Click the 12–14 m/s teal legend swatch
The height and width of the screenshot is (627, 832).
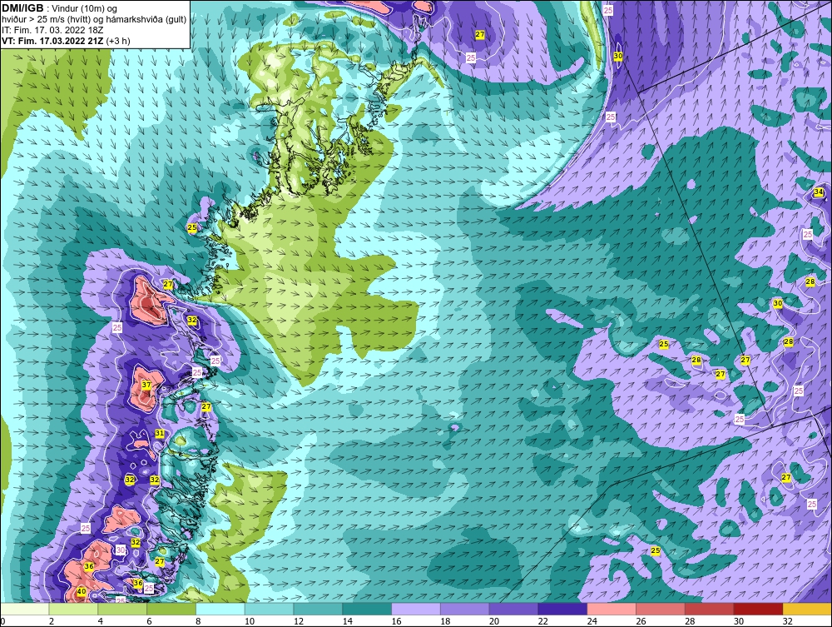(x=318, y=609)
